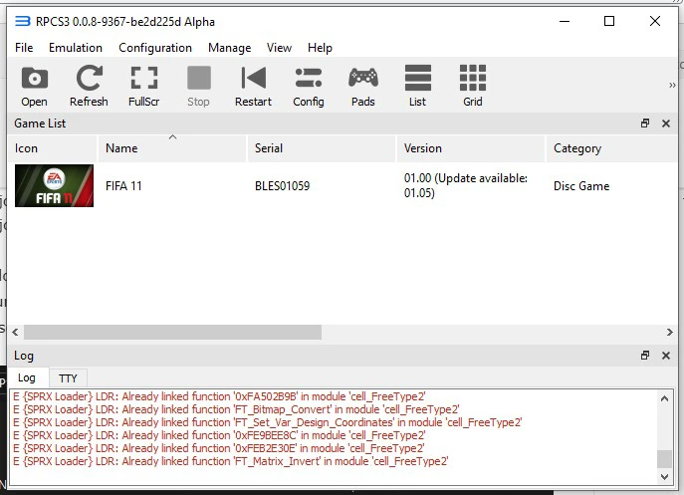Expand the toolbar overflow chevron
Image resolution: width=684 pixels, height=495 pixels.
pyautogui.click(x=672, y=85)
